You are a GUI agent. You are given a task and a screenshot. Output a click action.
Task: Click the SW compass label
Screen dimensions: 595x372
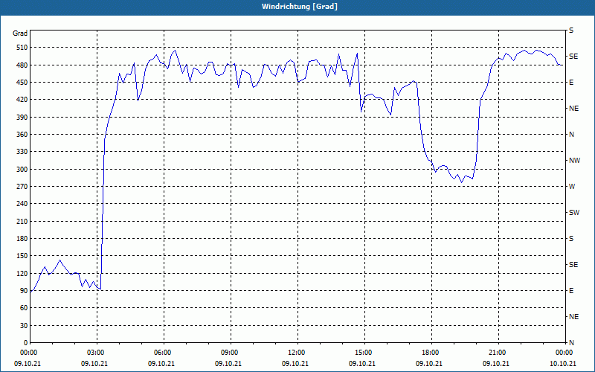(574, 213)
